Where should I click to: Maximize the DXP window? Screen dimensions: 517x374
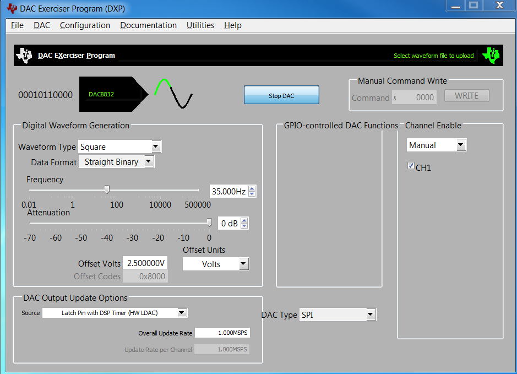pyautogui.click(x=474, y=6)
